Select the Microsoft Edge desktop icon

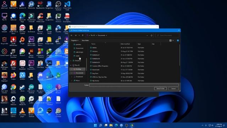coord(22,17)
